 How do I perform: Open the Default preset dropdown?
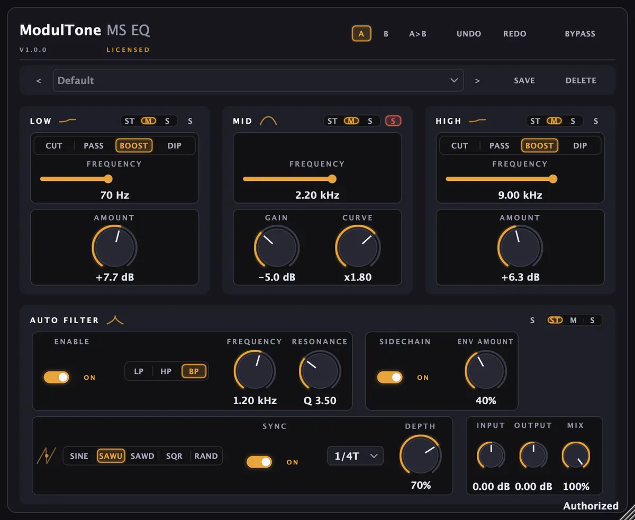[258, 80]
